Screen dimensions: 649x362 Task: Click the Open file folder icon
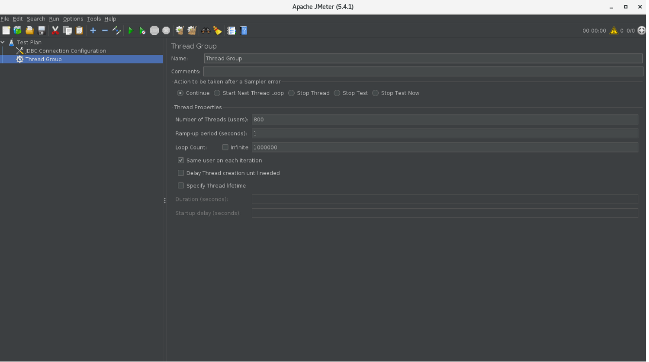click(x=30, y=31)
